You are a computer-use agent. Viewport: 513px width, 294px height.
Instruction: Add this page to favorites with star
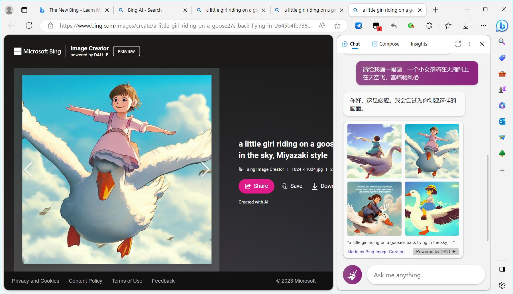[337, 26]
